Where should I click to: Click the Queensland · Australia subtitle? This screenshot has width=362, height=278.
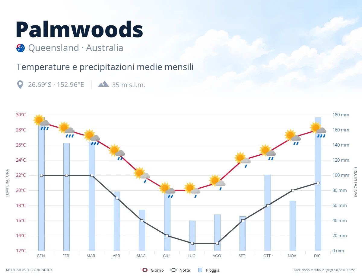click(76, 48)
